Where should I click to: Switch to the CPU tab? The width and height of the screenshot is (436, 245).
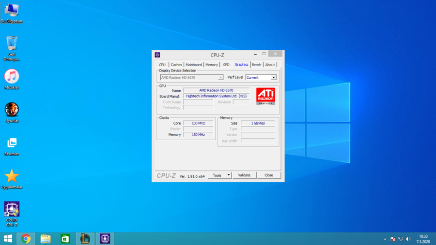[162, 65]
